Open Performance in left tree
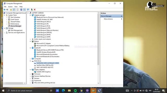The height and width of the screenshot is (93, 167). pos(15,24)
